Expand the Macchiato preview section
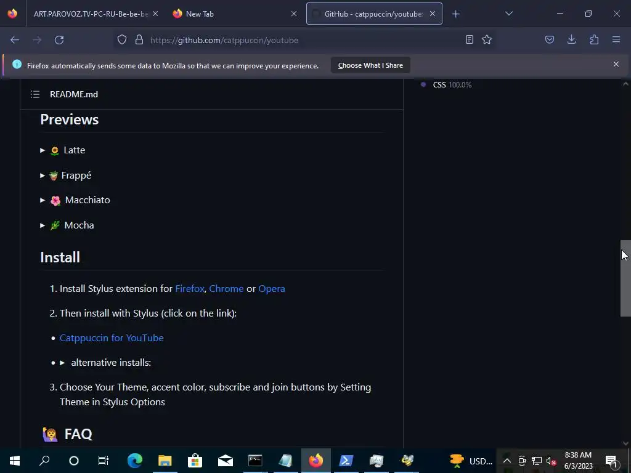631x473 pixels. [x=75, y=200]
